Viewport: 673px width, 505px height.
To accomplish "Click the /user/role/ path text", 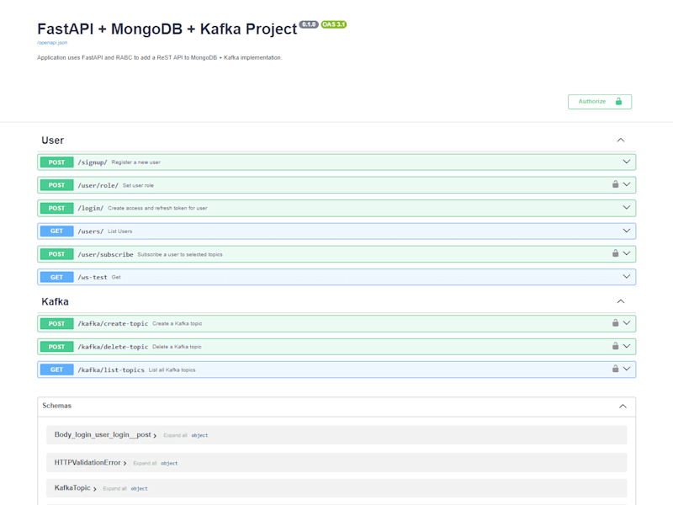I will click(x=98, y=185).
